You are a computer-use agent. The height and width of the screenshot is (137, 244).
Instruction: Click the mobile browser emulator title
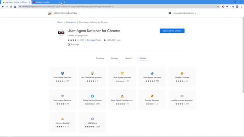182,100
